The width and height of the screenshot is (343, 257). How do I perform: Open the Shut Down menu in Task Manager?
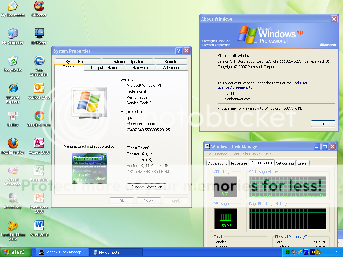coord(252,154)
